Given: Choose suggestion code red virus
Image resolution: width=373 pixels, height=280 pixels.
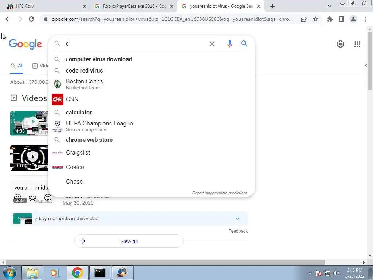Looking at the screenshot, I should [152, 70].
